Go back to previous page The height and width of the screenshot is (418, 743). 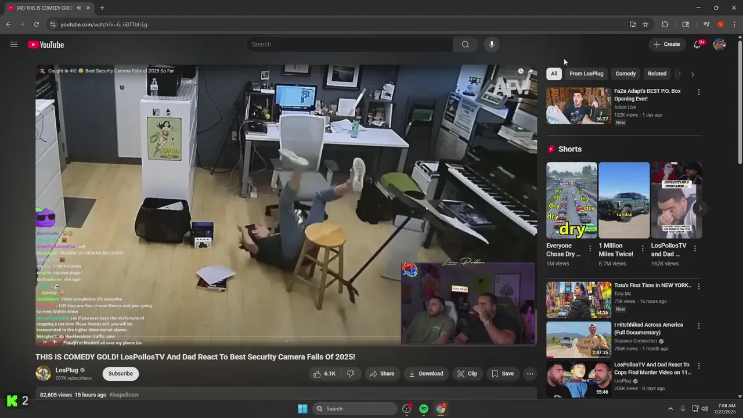tap(8, 24)
